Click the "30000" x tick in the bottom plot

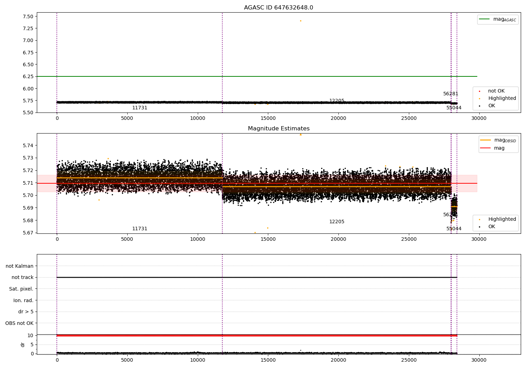point(479,360)
